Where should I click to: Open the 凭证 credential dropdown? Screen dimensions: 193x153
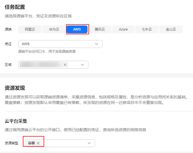60,44
